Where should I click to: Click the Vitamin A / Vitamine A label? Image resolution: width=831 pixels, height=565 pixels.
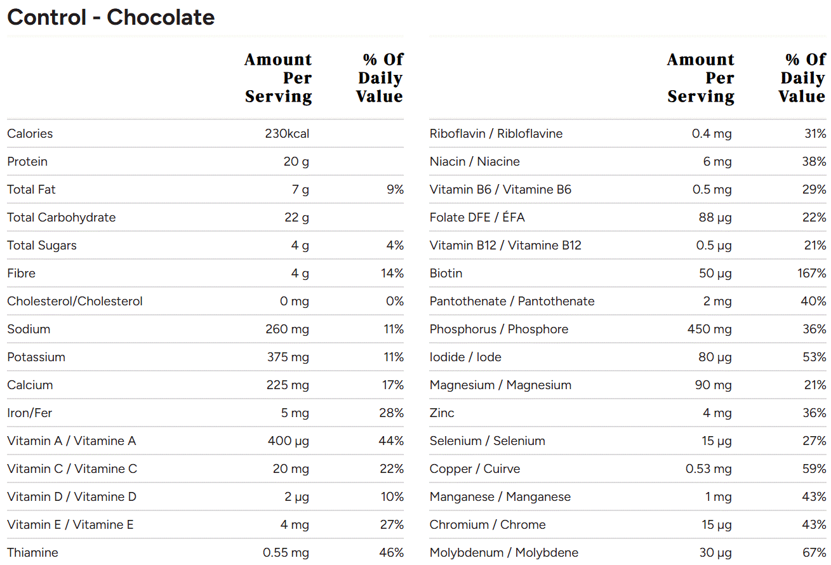(72, 441)
